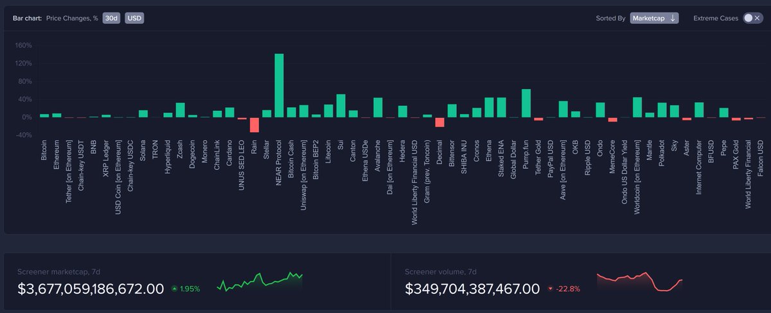Viewport: 771px width, 313px height.
Task: Click the Ethena green bar
Action: pyautogui.click(x=489, y=107)
